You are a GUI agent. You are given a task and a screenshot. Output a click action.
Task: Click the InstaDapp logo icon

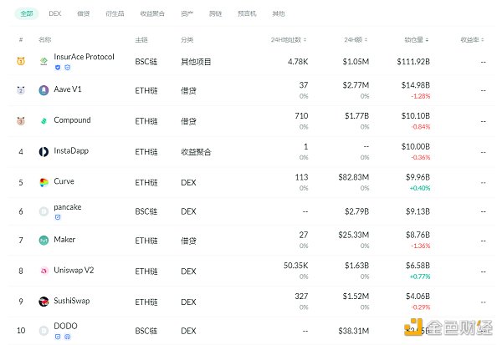[x=44, y=151]
